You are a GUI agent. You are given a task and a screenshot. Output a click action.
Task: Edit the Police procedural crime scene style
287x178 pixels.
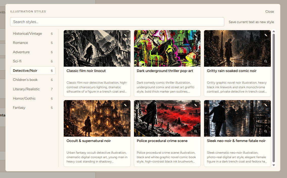coord(195,105)
